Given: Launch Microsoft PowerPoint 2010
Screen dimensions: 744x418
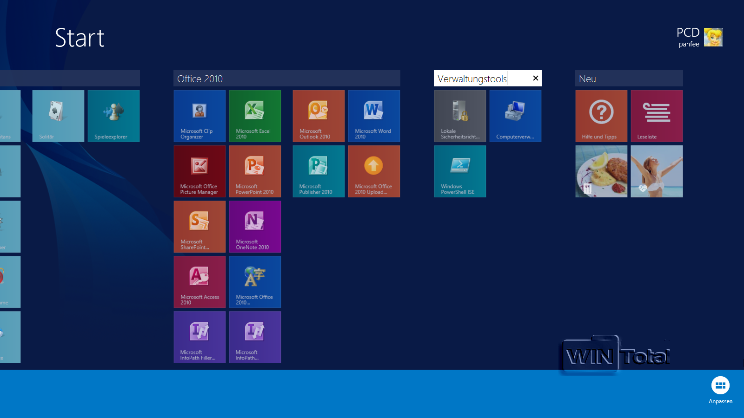Looking at the screenshot, I should (x=255, y=171).
